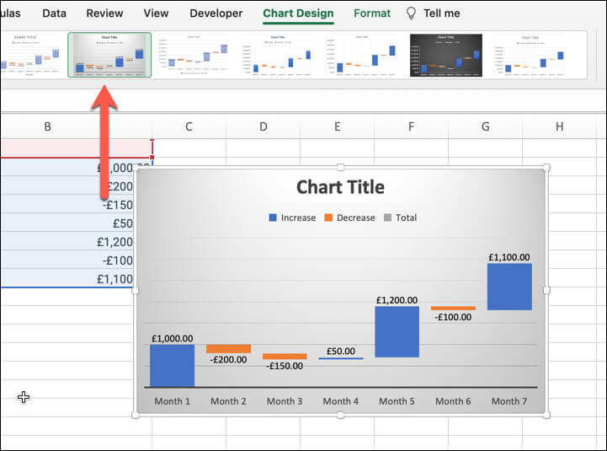This screenshot has width=607, height=451.
Task: Pick the last chart style thumbnail on the right
Action: click(530, 55)
